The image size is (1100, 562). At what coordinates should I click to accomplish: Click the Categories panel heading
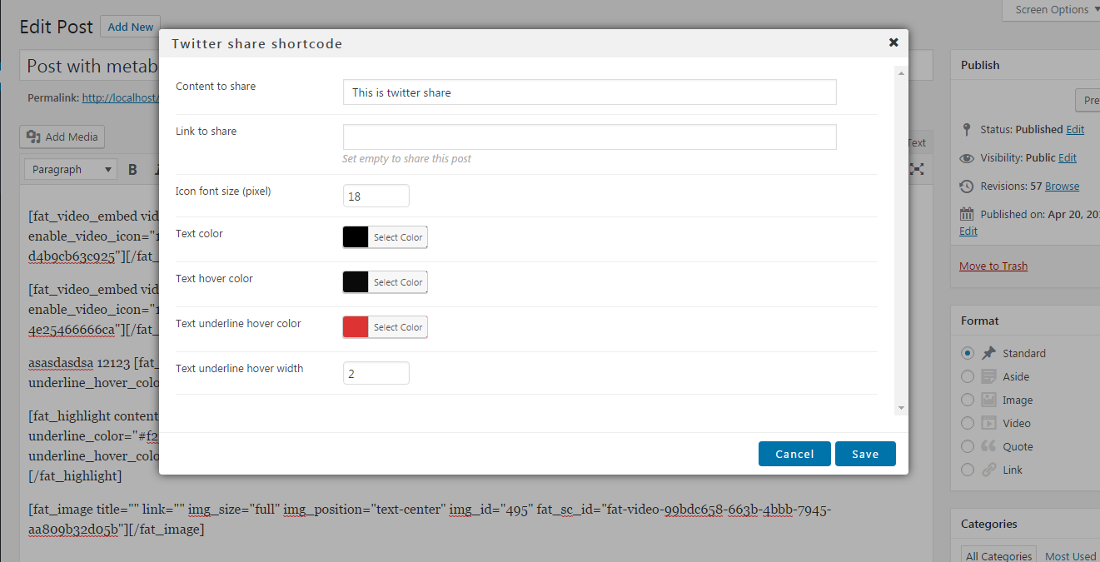989,524
